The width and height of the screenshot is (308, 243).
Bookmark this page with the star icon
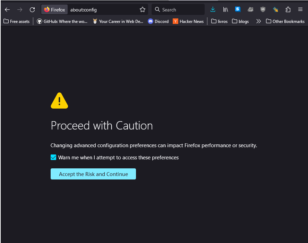click(142, 10)
